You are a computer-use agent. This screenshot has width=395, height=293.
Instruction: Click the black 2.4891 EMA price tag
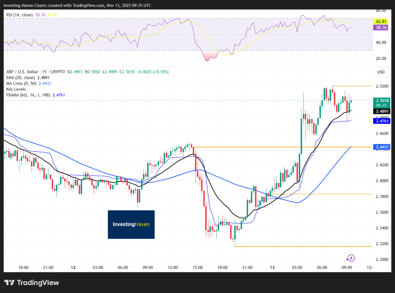pyautogui.click(x=382, y=111)
